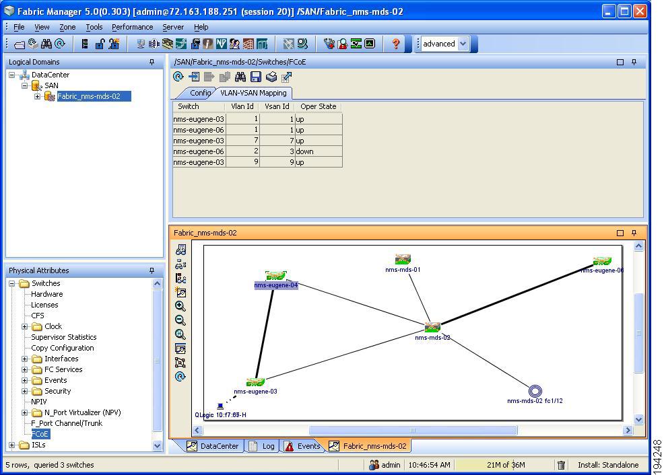Click the export table icon in FCoE pane
This screenshot has width=664, height=475.
click(x=287, y=77)
